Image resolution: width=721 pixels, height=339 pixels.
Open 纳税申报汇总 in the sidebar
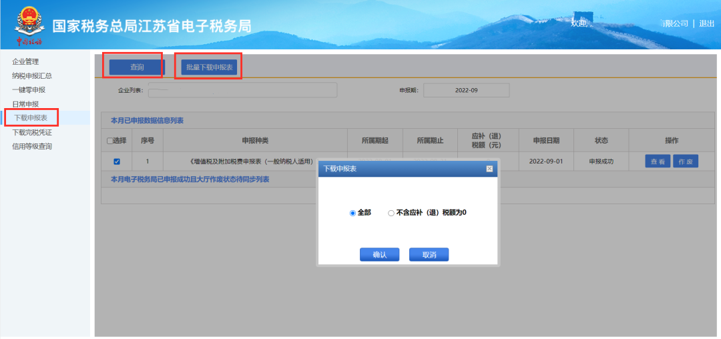[32, 76]
